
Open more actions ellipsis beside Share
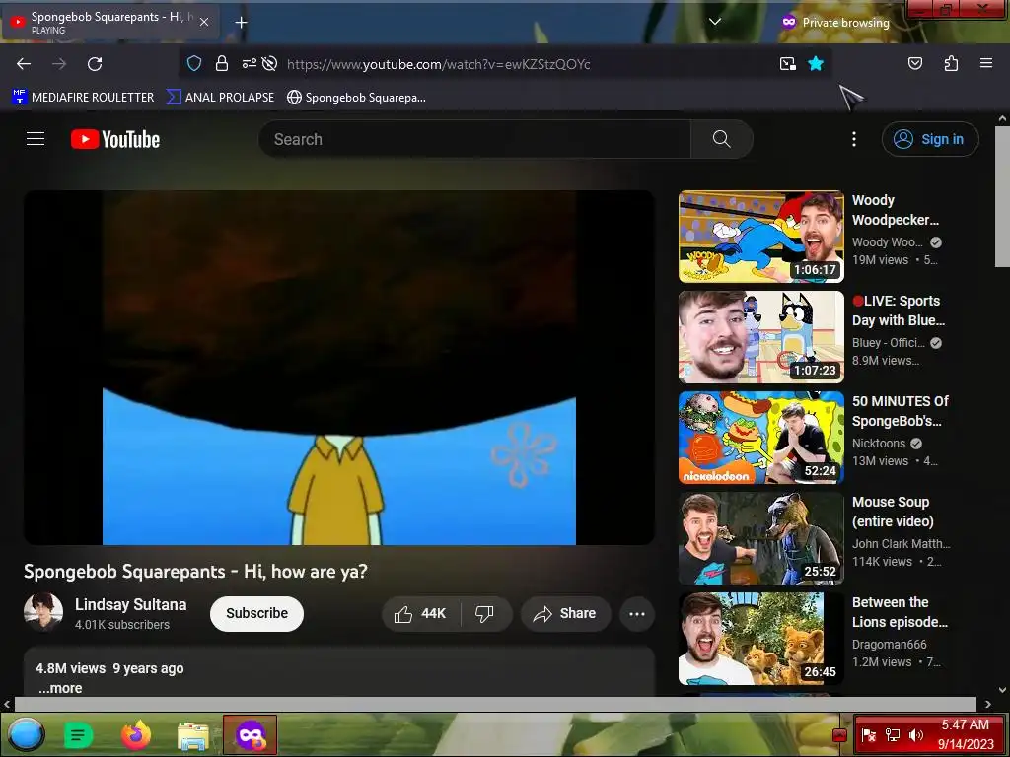point(637,614)
